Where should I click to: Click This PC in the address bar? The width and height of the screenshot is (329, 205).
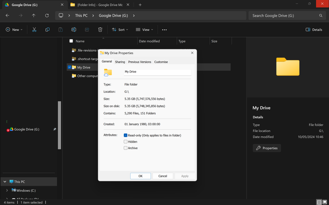pyautogui.click(x=81, y=15)
